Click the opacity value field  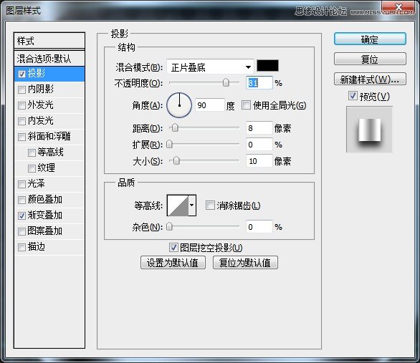point(259,83)
